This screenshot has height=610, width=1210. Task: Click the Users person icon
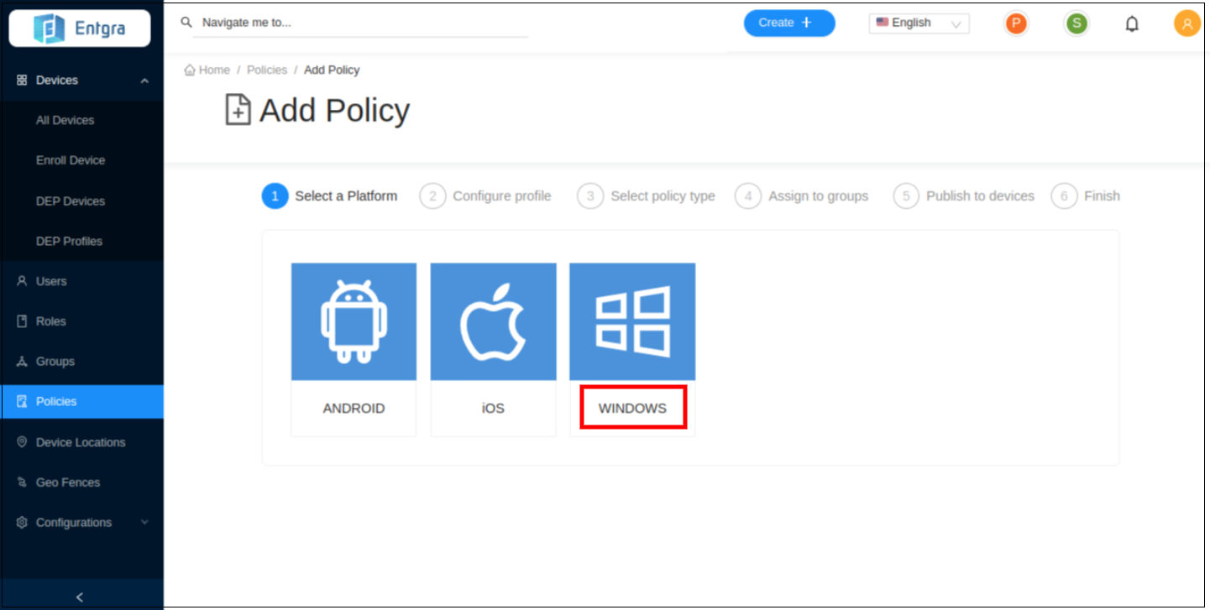click(22, 281)
